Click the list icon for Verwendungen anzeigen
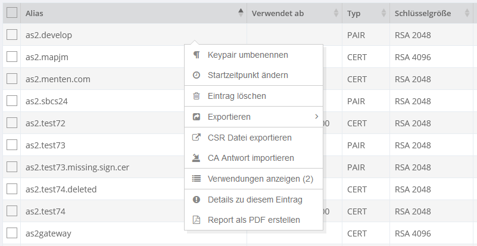The width and height of the screenshot is (477, 246). 197,179
